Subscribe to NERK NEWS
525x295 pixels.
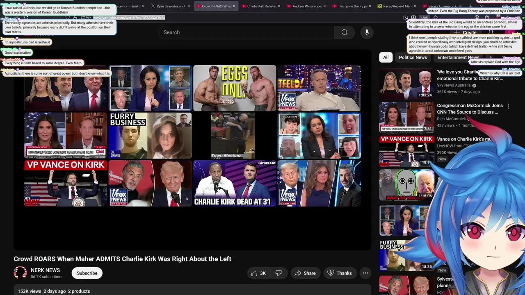coord(87,273)
